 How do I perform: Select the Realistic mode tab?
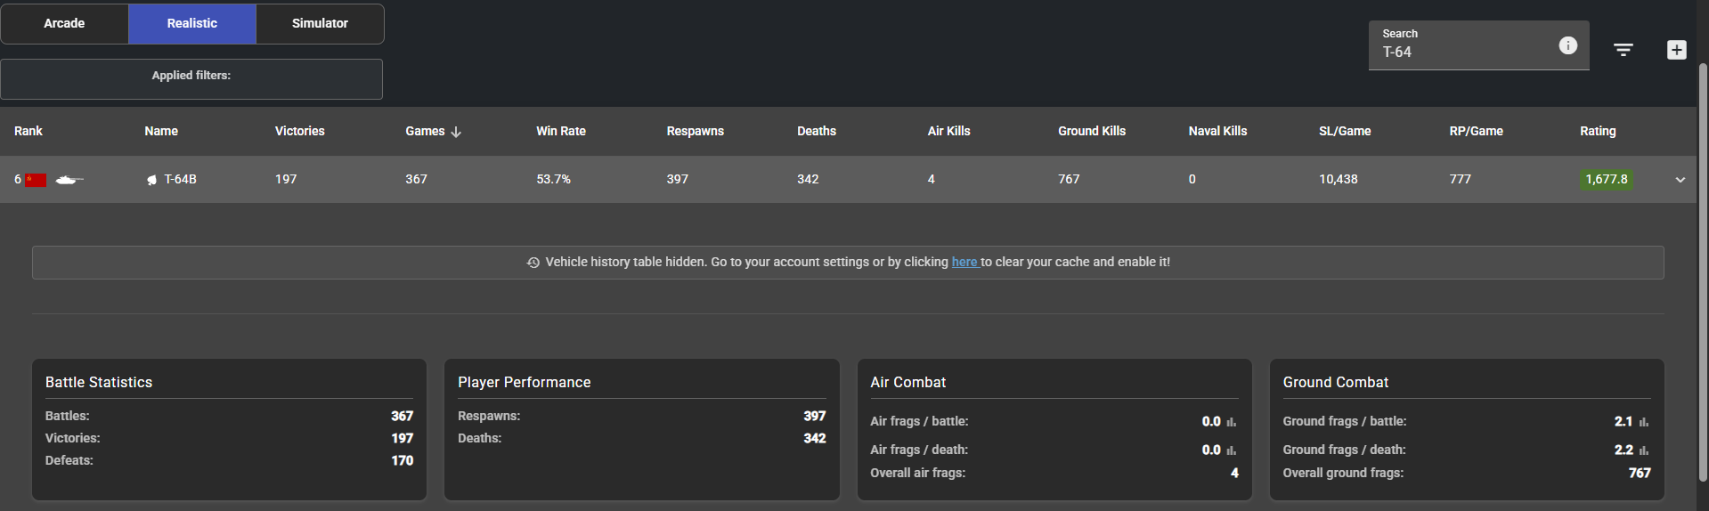192,23
